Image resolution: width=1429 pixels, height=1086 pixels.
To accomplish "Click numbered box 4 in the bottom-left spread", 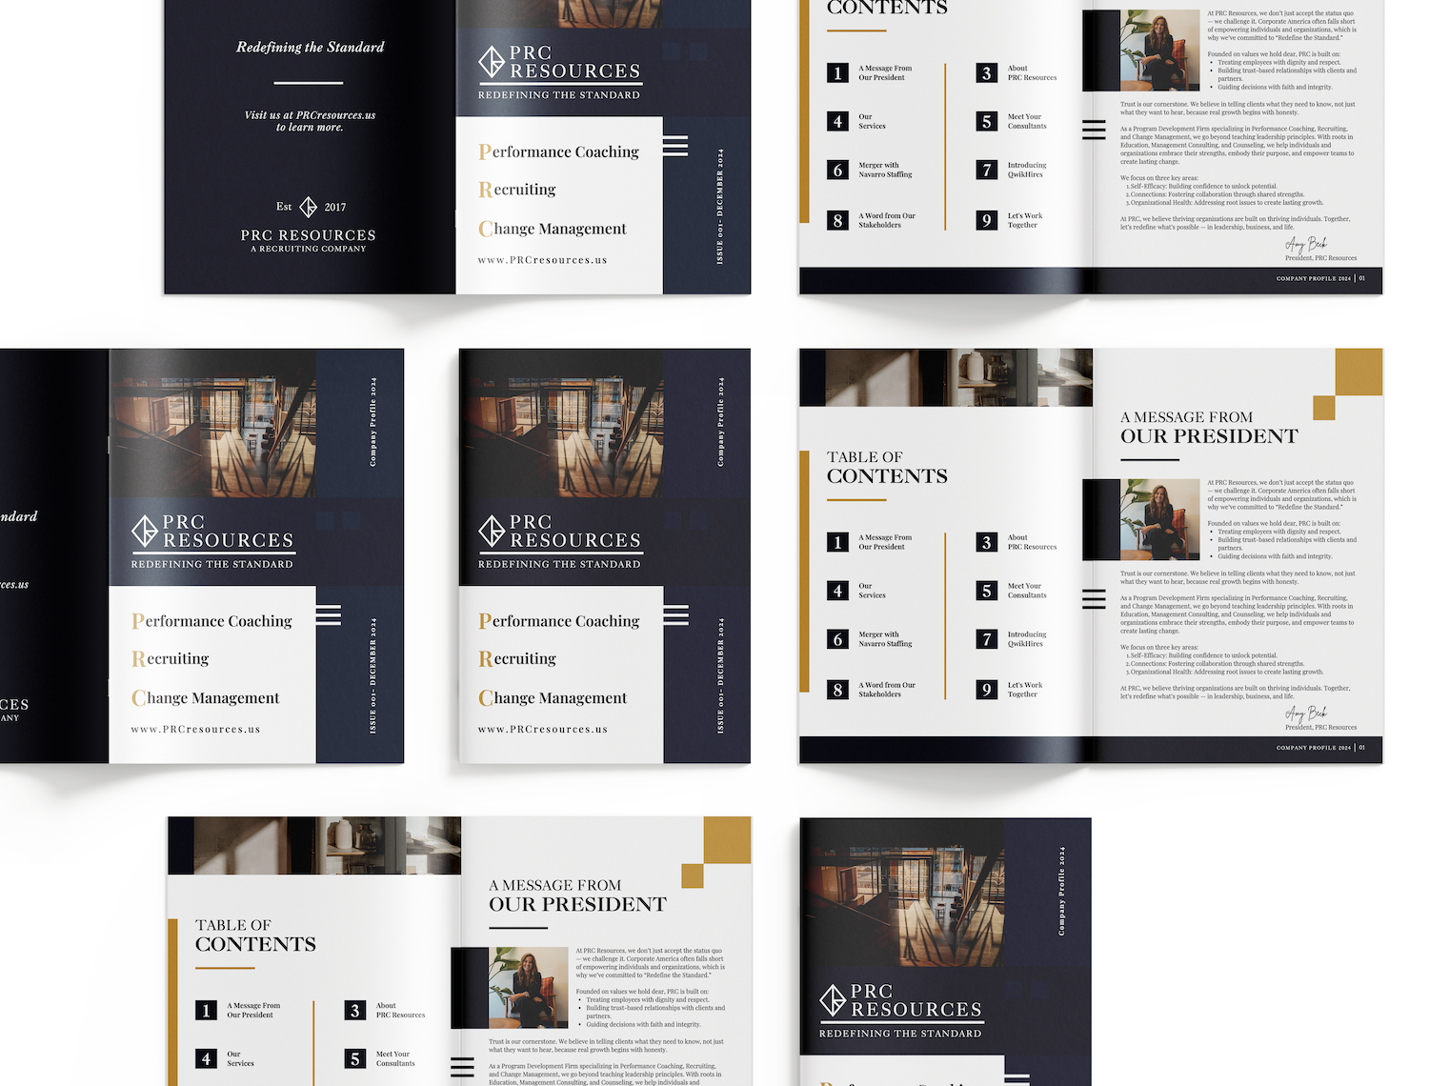I will click(x=206, y=1058).
